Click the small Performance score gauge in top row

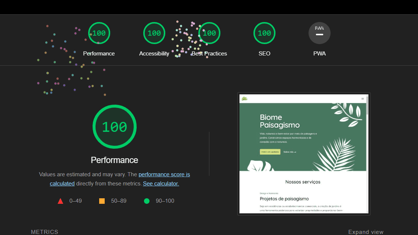click(x=99, y=33)
